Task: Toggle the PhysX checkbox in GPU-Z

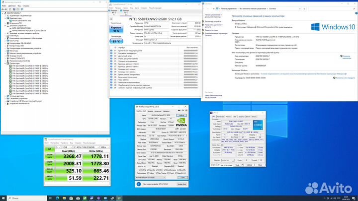Action: click(169, 173)
